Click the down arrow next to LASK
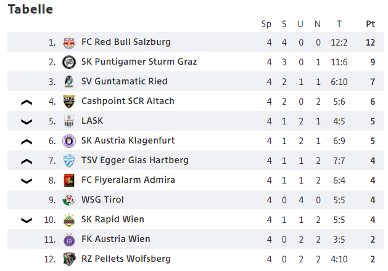Screen dimensions: 388x271 (x=27, y=122)
